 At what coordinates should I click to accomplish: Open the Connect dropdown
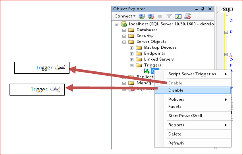(125, 16)
